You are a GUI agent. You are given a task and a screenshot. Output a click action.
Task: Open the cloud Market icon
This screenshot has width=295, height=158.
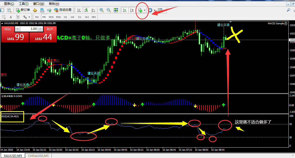pyautogui.click(x=42, y=10)
